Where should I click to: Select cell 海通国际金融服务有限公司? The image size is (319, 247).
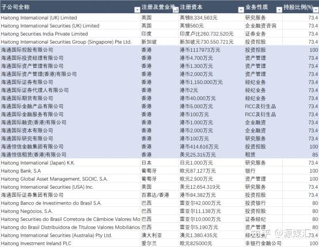(70, 115)
